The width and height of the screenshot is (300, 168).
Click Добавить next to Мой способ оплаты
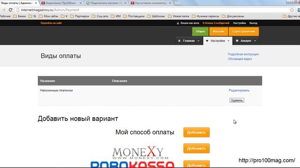196,133
